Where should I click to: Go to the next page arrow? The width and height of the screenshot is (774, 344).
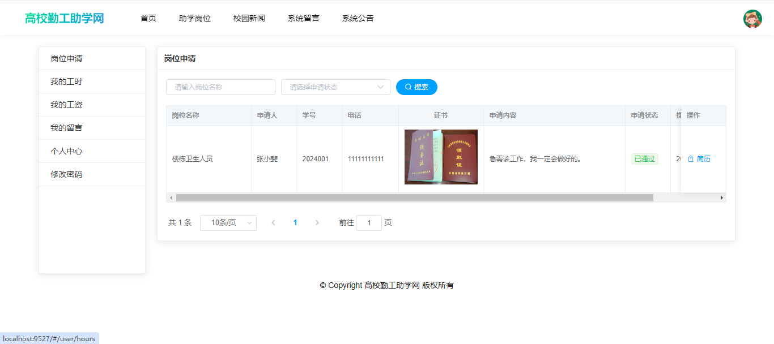coord(317,223)
